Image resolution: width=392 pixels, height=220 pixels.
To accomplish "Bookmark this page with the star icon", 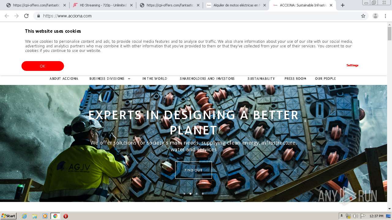I will 363,16.
